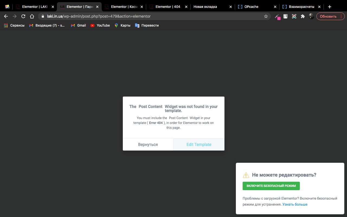This screenshot has height=217, width=347.
Task: Open the Gmail bookmark
Action: pyautogui.click(x=78, y=25)
